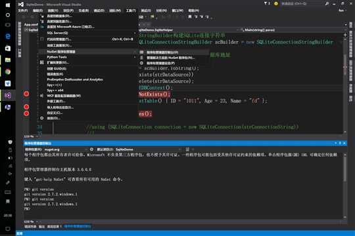Select Output bottom tab
355x236 pixels.
(41, 227)
